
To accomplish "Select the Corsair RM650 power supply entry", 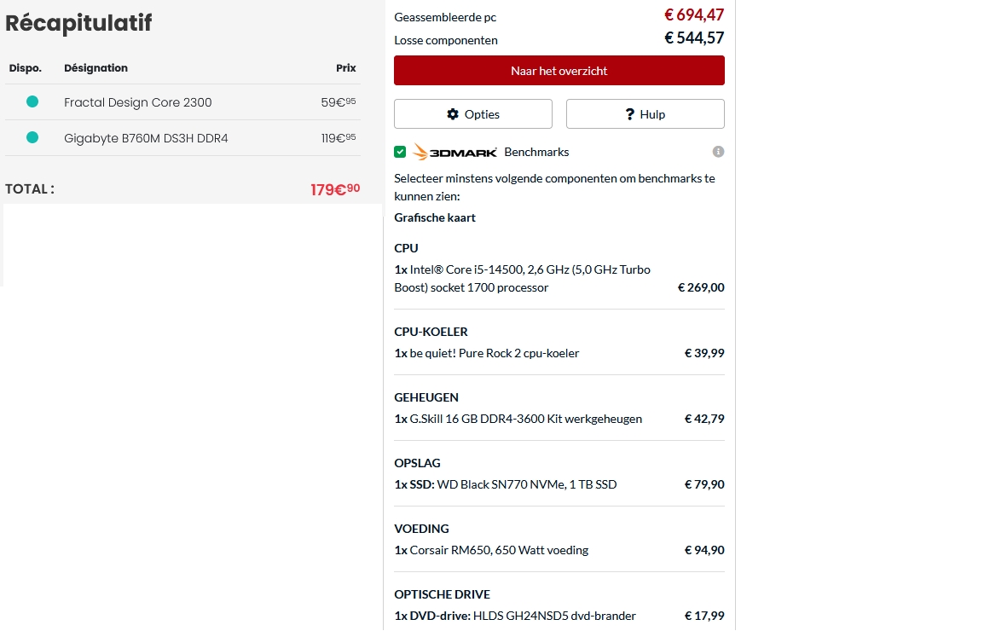I will click(491, 550).
